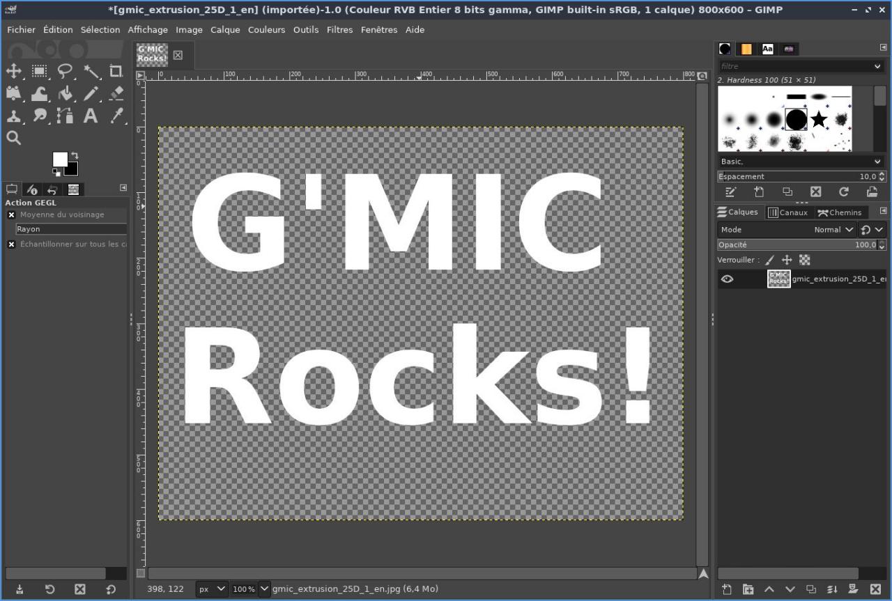Image resolution: width=892 pixels, height=601 pixels.
Task: Select the Crop tool
Action: pyautogui.click(x=116, y=71)
